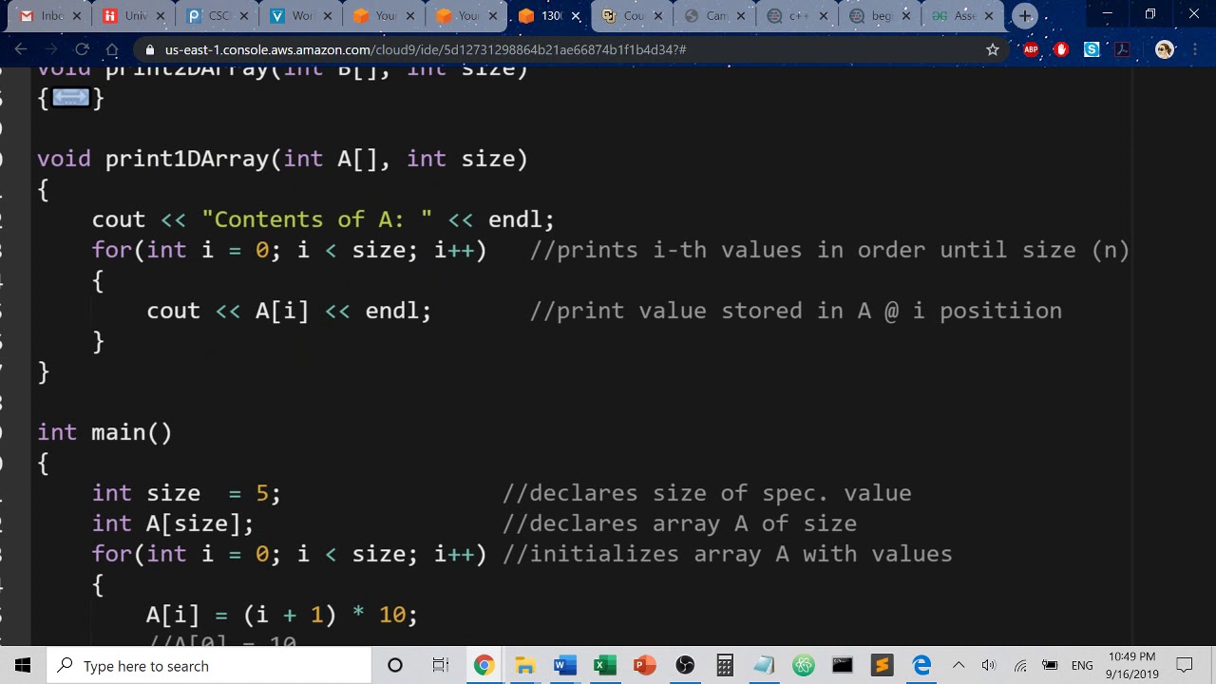Viewport: 1216px width, 684px height.
Task: Open Adblock Plus extension
Action: tap(1031, 49)
